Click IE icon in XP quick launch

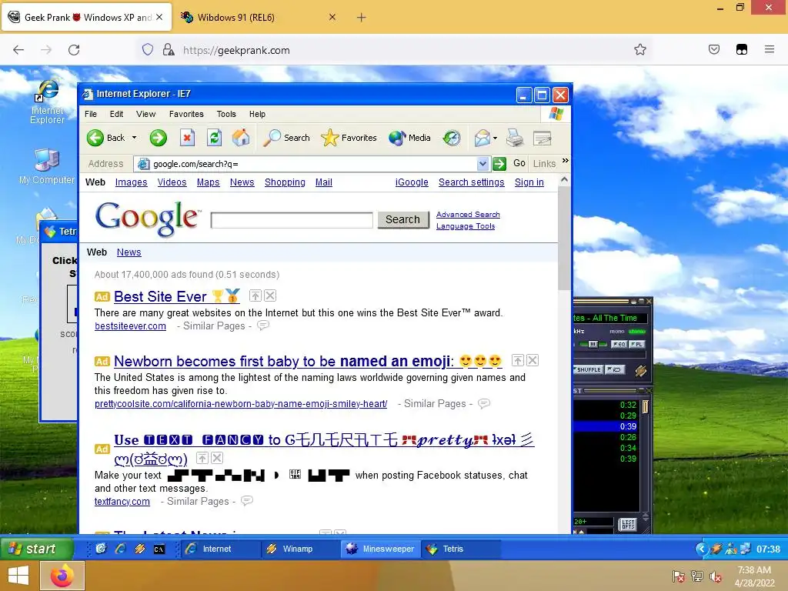click(x=120, y=549)
